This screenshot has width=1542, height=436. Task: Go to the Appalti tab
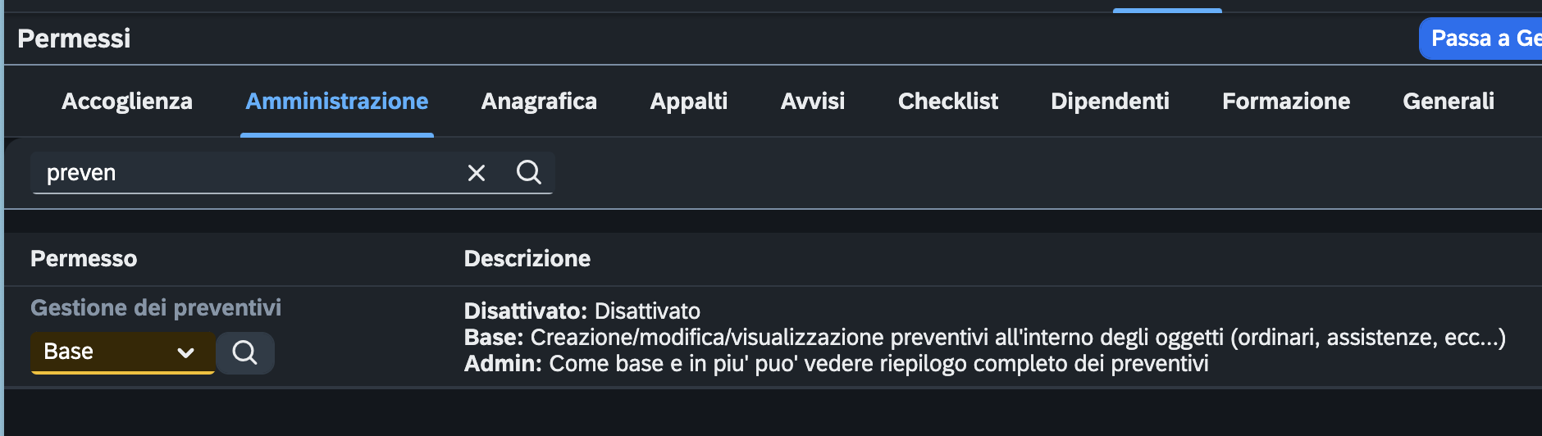click(x=689, y=102)
